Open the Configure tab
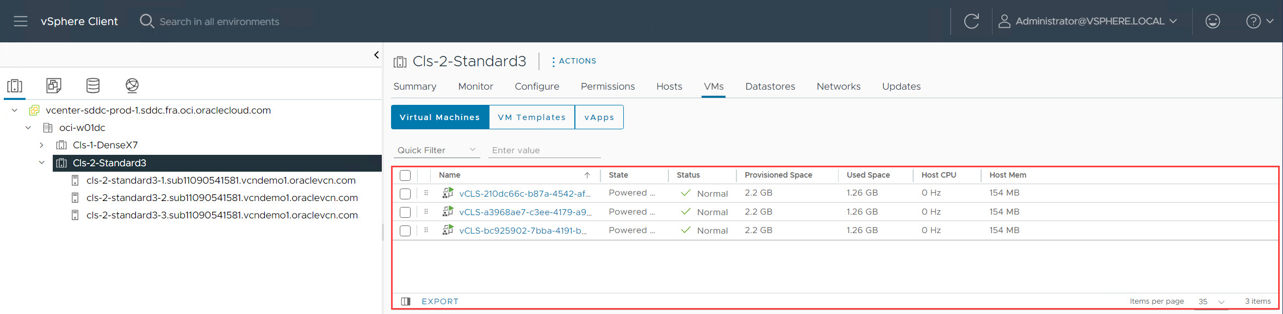This screenshot has width=1283, height=314. pyautogui.click(x=537, y=86)
